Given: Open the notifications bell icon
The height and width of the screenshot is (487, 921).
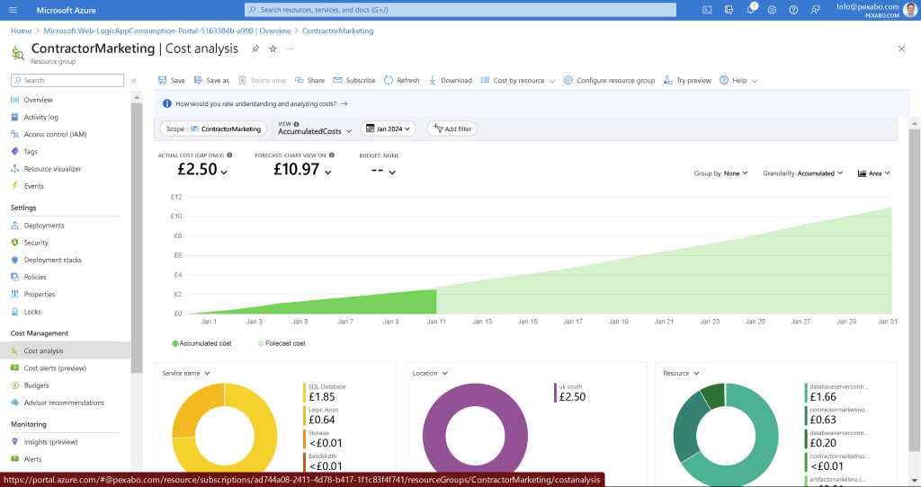Looking at the screenshot, I should tap(751, 9).
